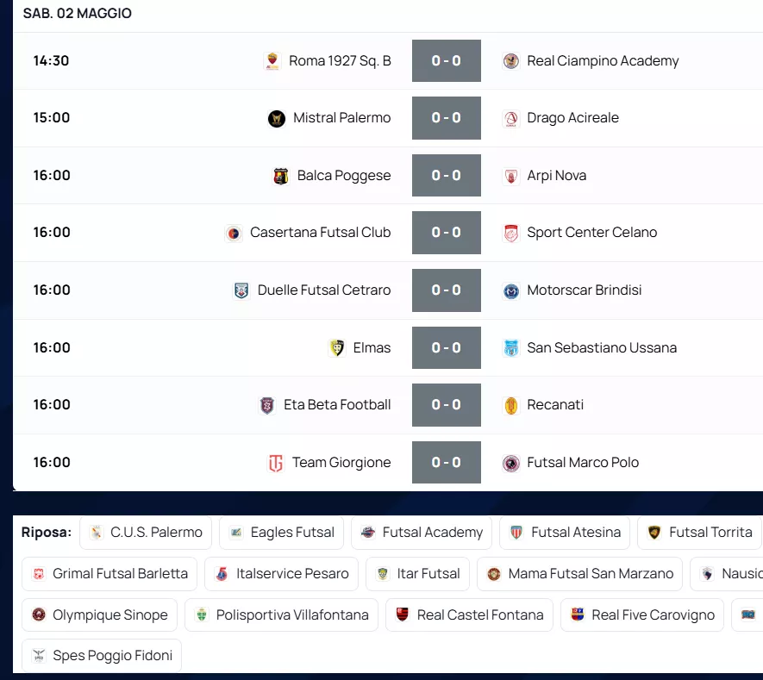This screenshot has height=680, width=763.
Task: Open the Real Ciampino Academy team page
Action: pyautogui.click(x=603, y=61)
